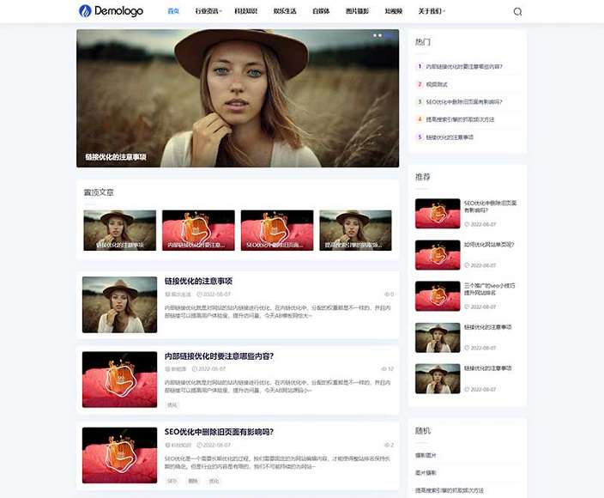
Task: Click category icon under 内部链接优化时要注意哪些内容 article
Action: tap(167, 369)
